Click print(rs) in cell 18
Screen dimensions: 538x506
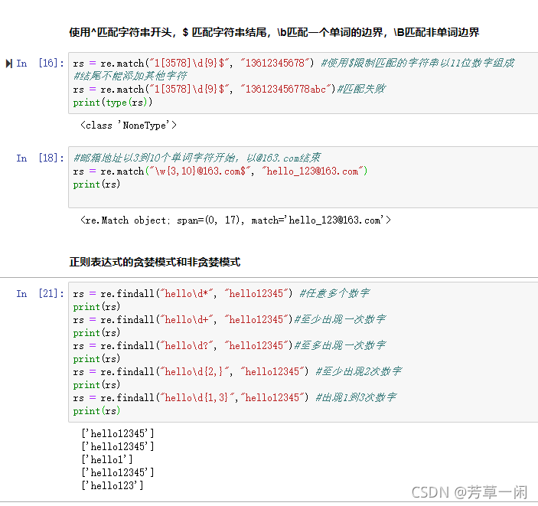point(96,184)
